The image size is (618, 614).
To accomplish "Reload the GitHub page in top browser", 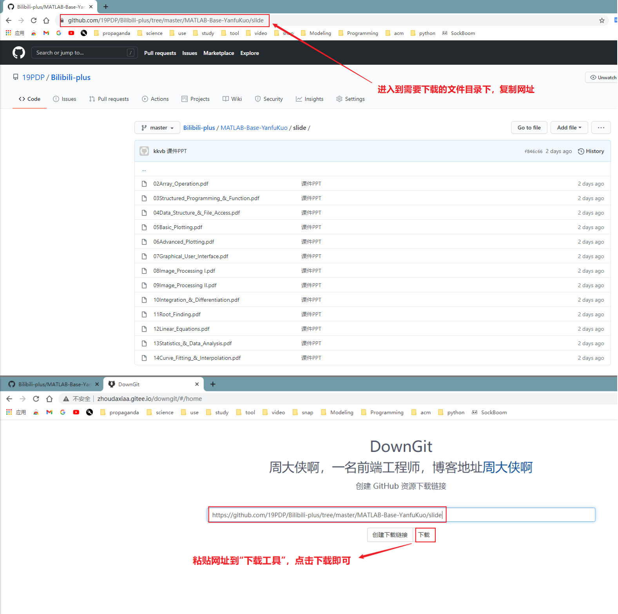I will (34, 20).
